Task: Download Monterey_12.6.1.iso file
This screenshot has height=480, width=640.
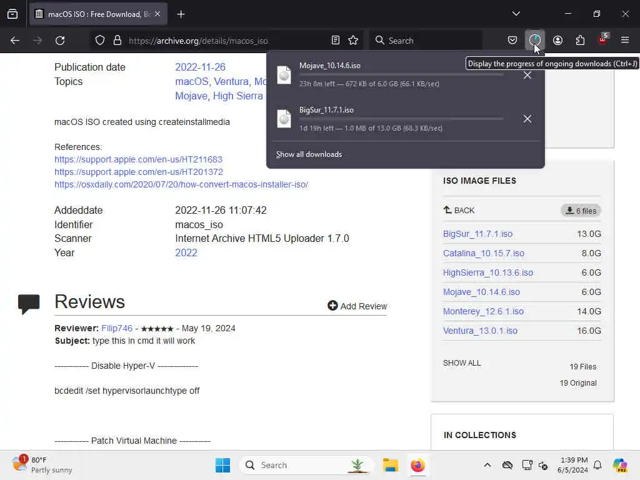Action: click(483, 311)
